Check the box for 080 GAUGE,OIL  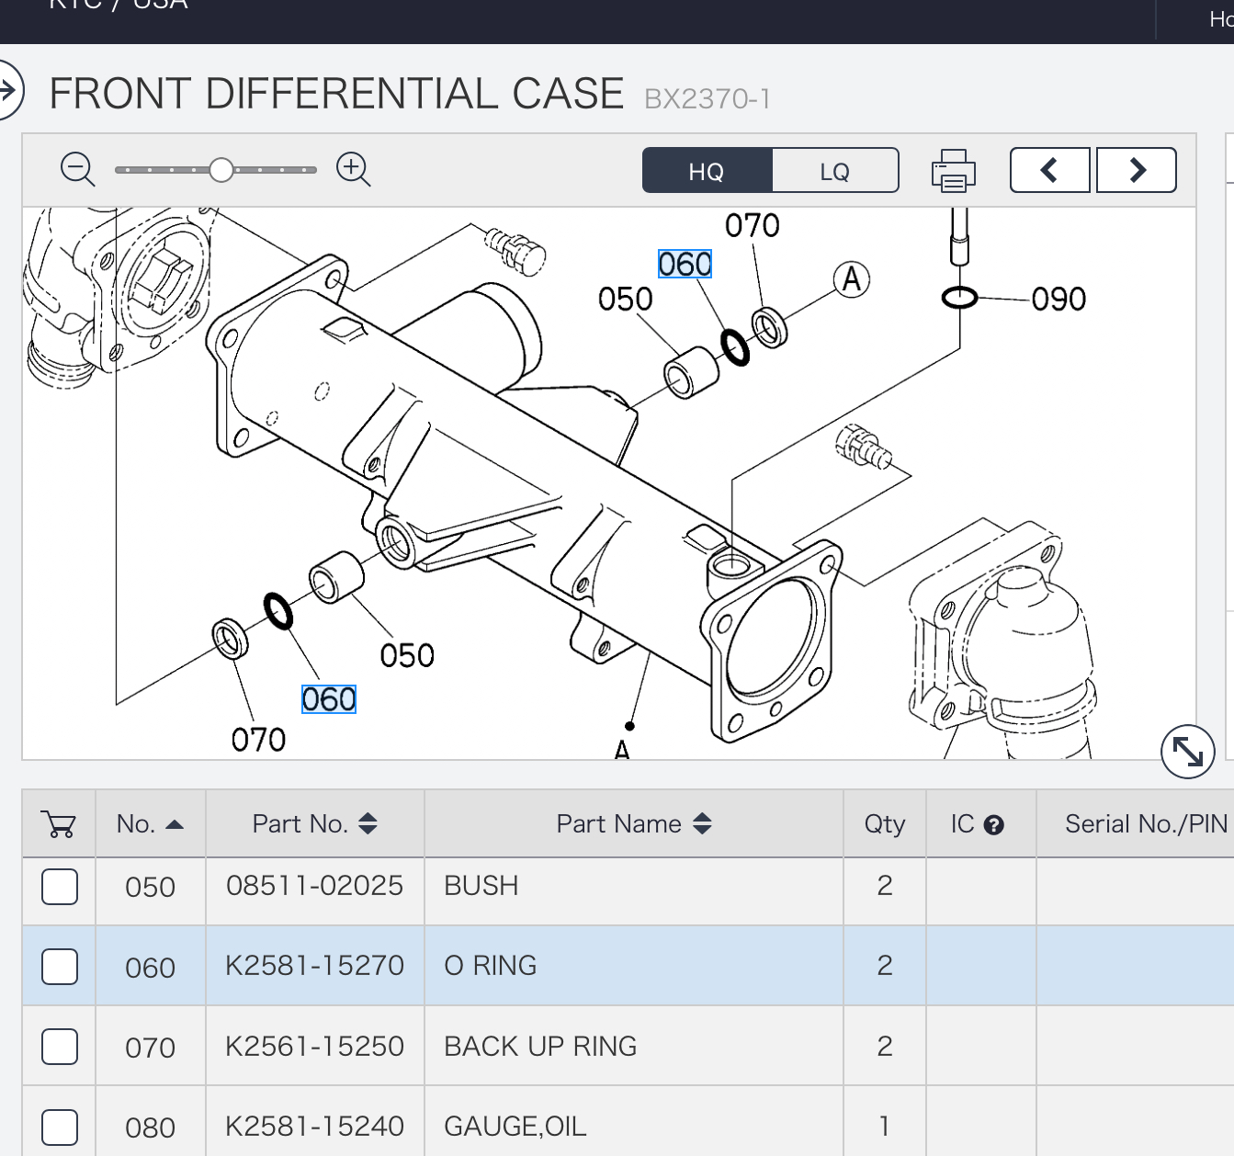coord(60,1128)
